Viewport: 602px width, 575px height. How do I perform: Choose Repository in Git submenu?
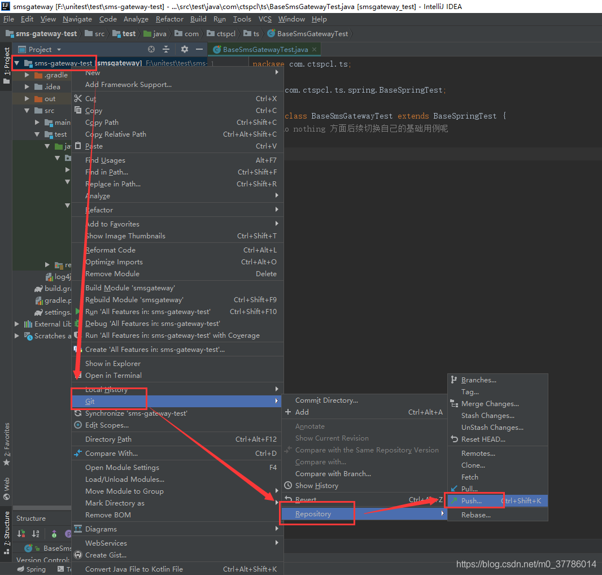364,513
